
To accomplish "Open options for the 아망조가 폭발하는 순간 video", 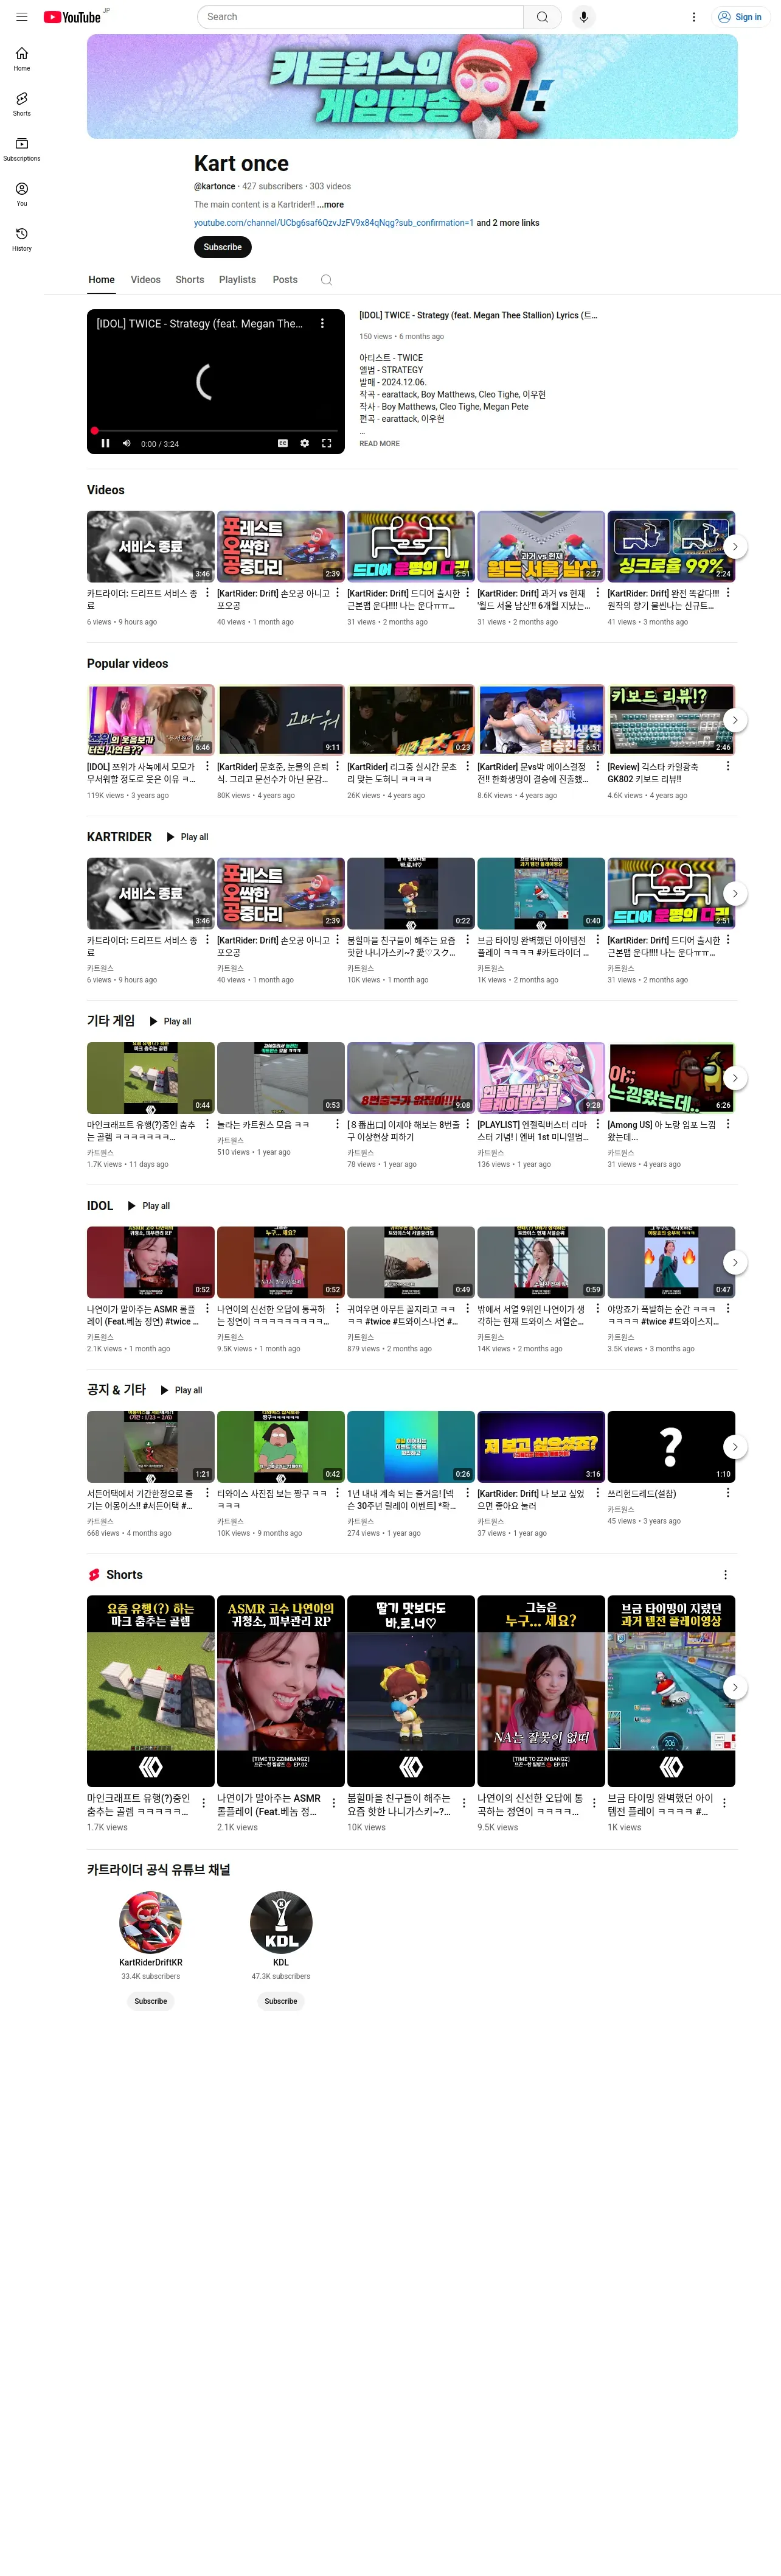I will pos(727,1308).
